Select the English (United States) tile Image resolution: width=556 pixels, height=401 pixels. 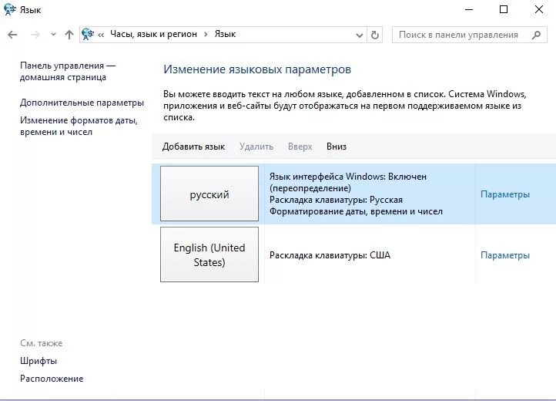point(209,254)
